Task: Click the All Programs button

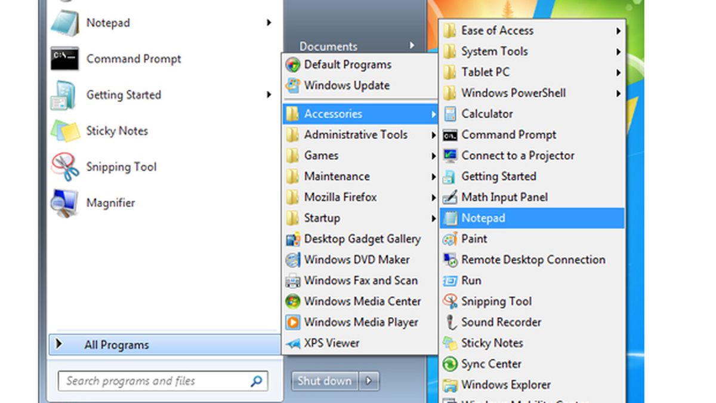Action: [x=116, y=344]
